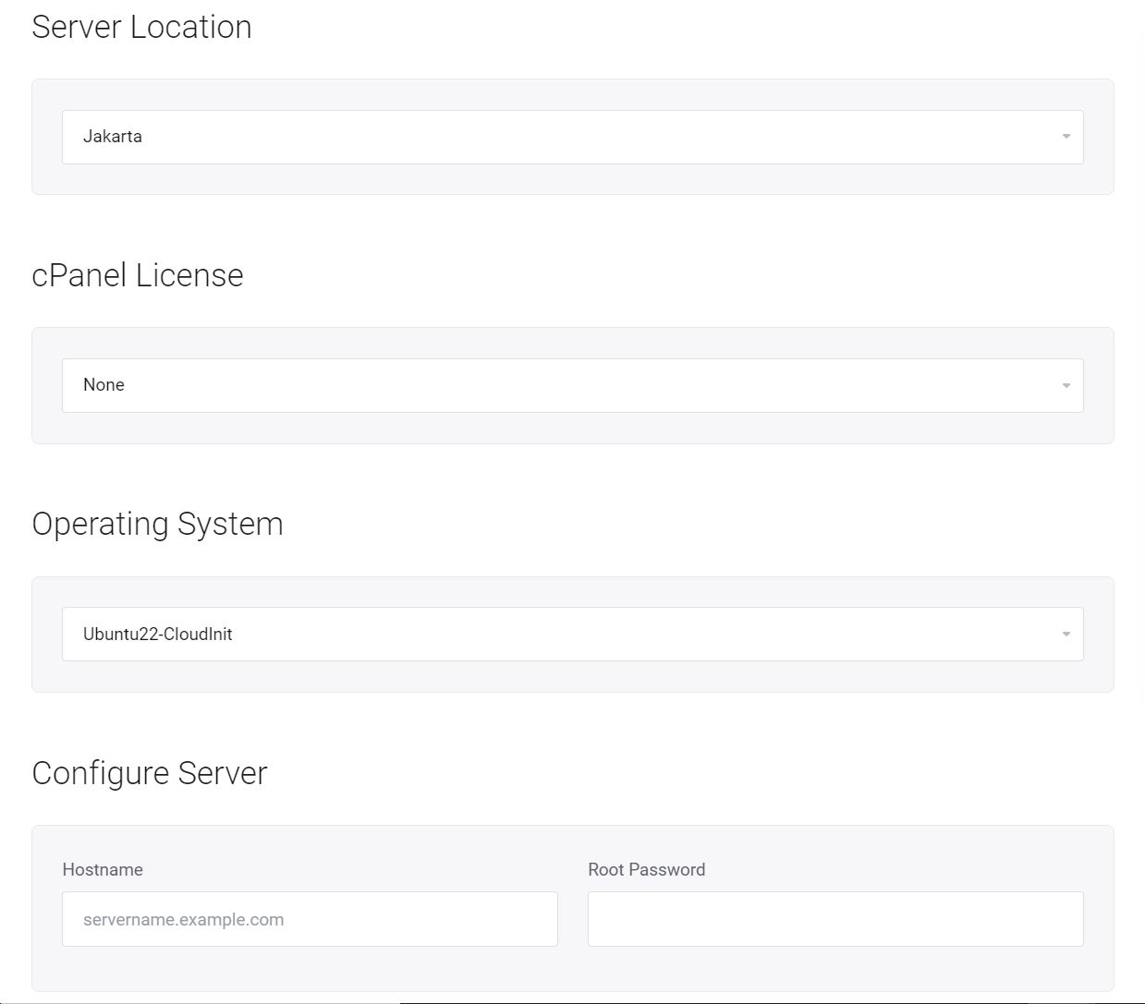Click the cPanel License dropdown arrow
The image size is (1145, 1004).
1064,385
